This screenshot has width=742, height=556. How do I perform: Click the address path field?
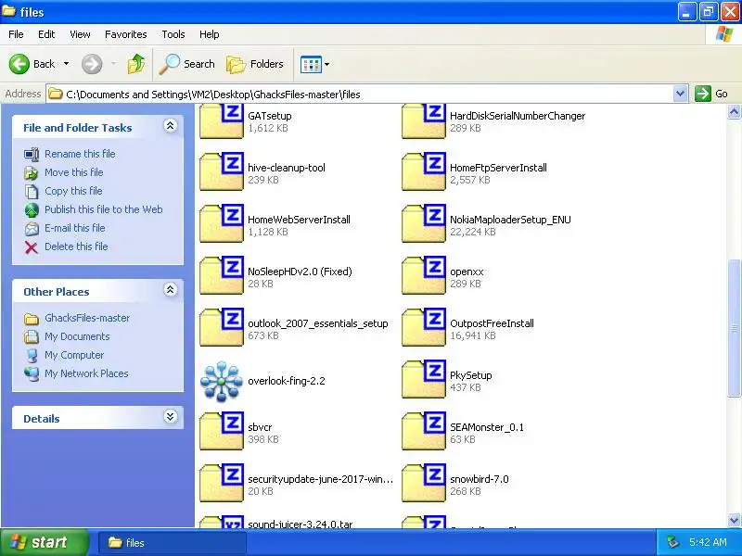[x=360, y=95]
